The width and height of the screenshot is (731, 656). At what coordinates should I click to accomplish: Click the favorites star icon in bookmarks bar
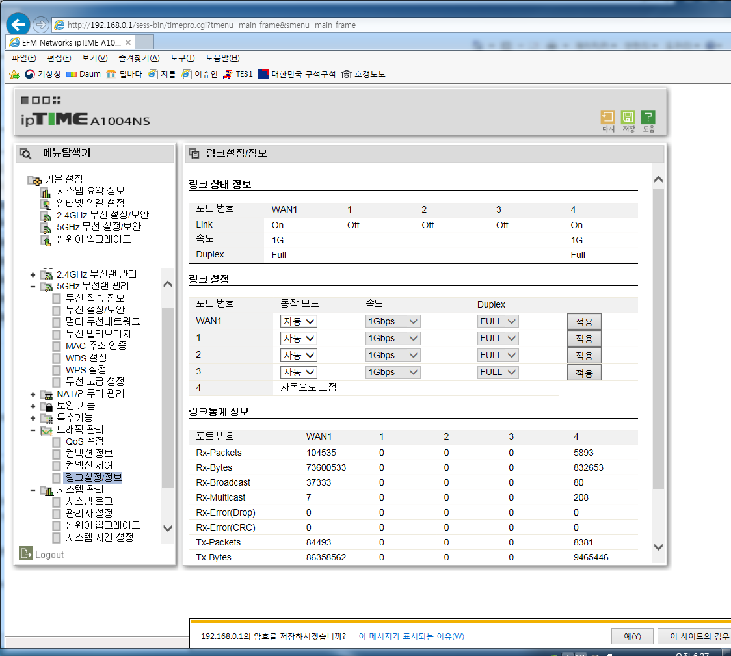[x=14, y=75]
